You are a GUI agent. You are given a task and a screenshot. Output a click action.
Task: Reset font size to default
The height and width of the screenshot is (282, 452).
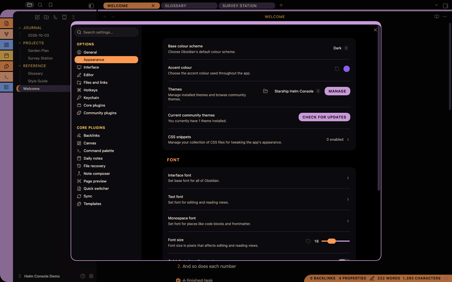click(308, 241)
